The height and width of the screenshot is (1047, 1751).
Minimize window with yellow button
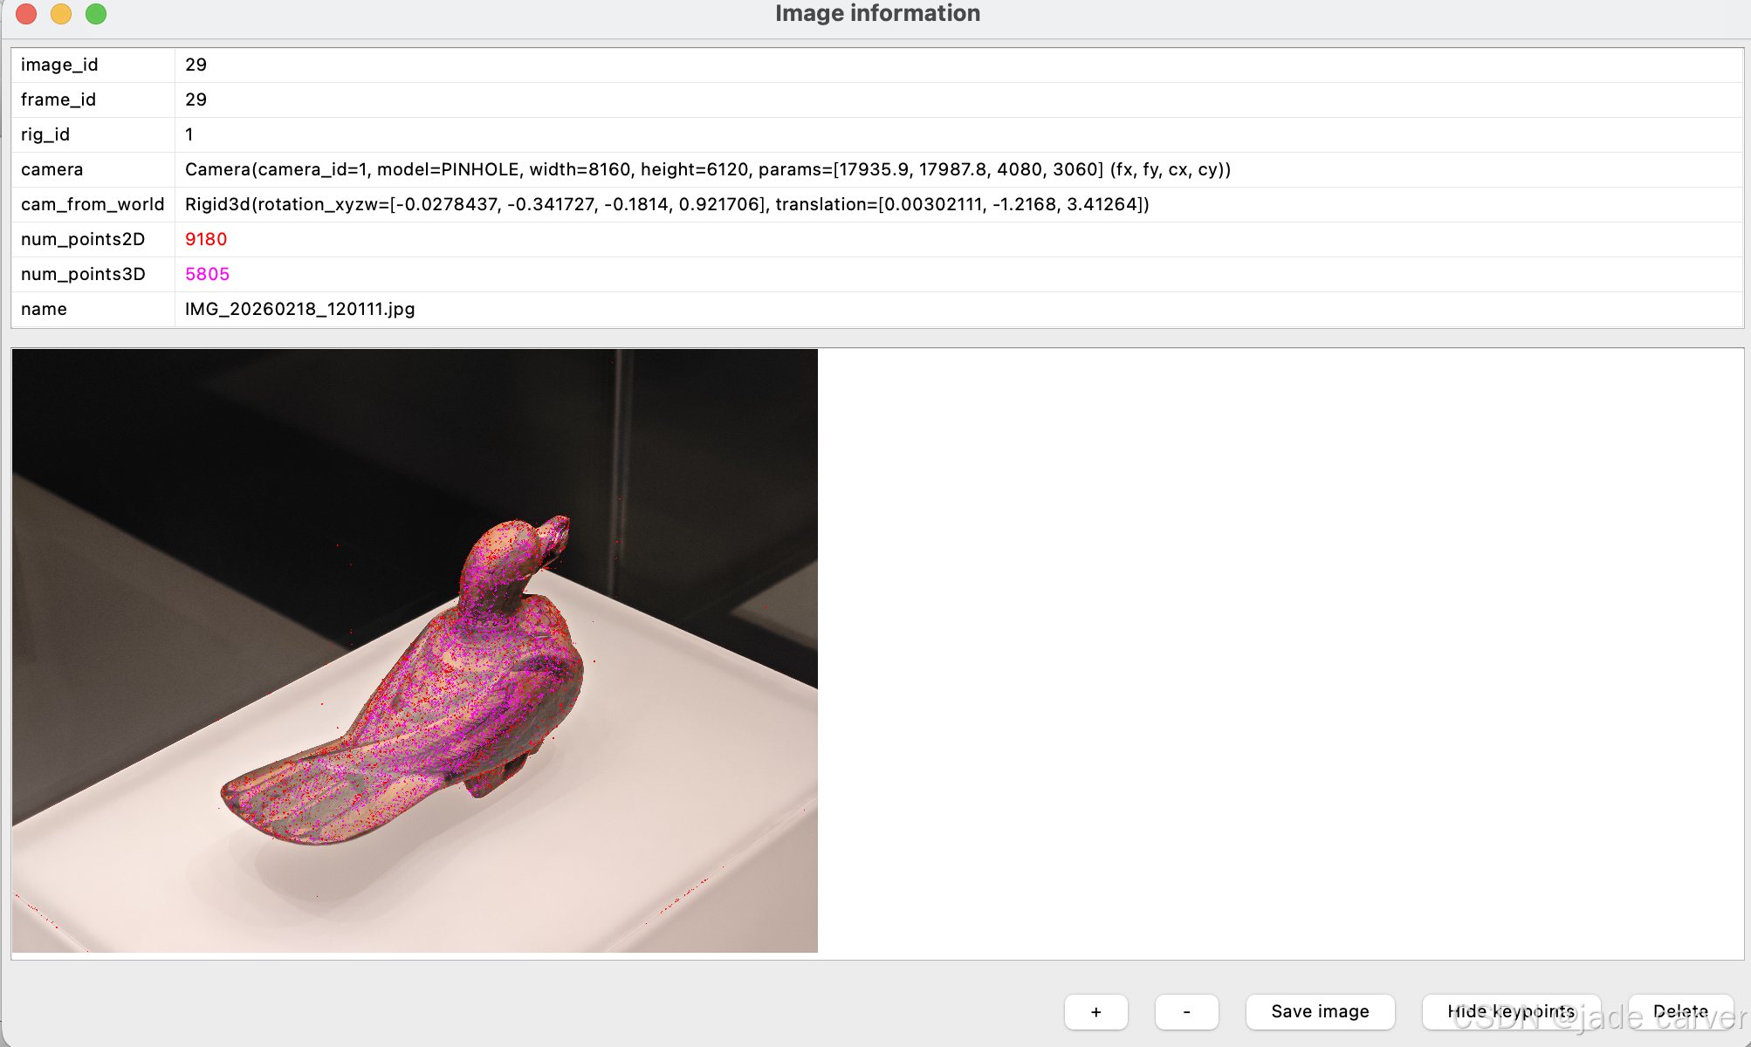click(x=61, y=14)
